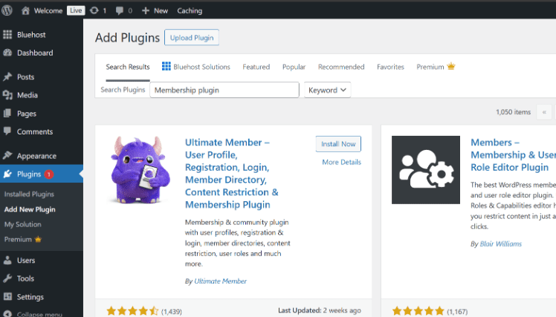
Task: Click the Pages icon in sidebar
Action: [7, 114]
